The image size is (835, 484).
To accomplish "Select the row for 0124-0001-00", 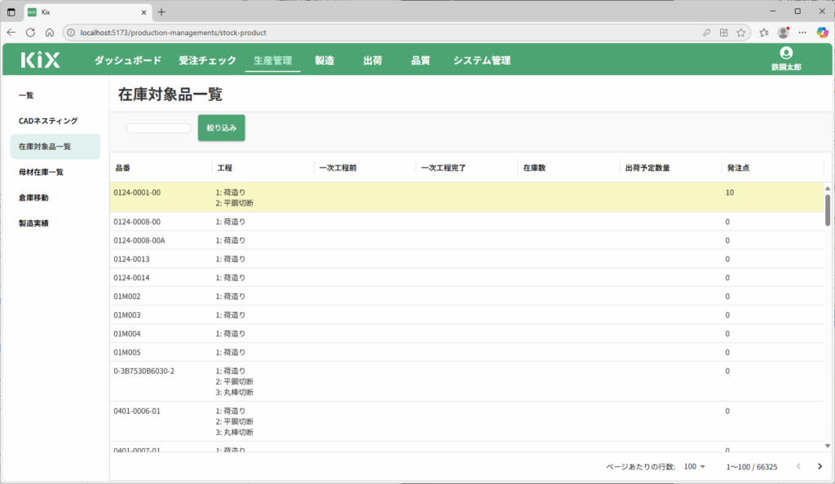I will click(x=137, y=193).
